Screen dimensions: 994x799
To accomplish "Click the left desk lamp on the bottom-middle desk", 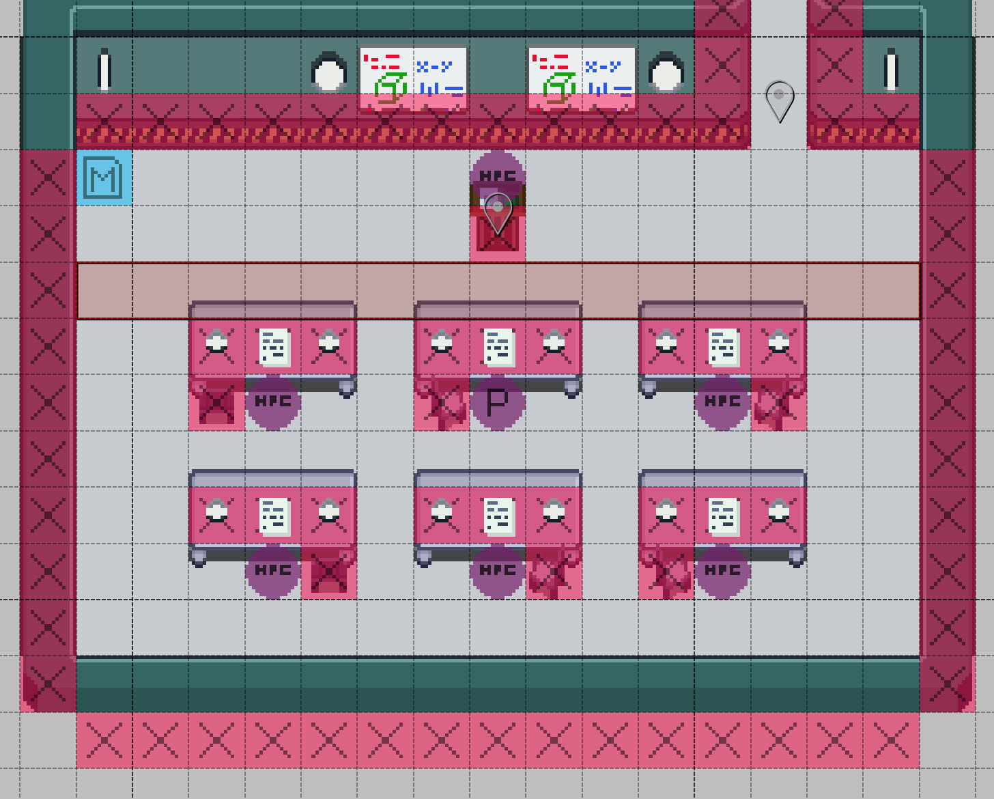I will click(x=442, y=511).
